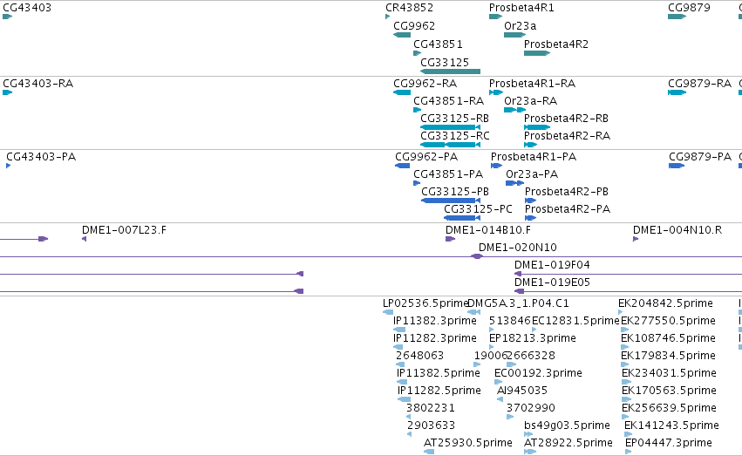
Task: Click EST LP02536.5prime
Action: click(425, 303)
